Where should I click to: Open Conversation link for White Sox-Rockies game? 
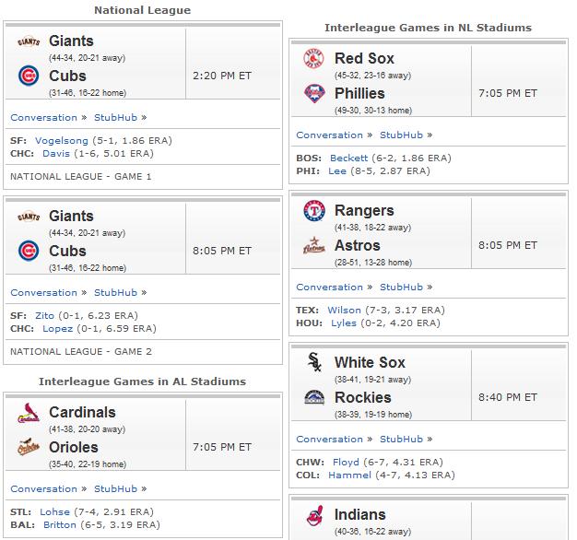[329, 440]
